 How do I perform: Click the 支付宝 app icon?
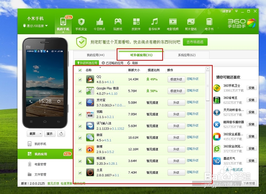coord(90,103)
